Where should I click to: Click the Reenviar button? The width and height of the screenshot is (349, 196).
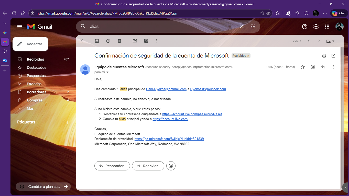148,166
